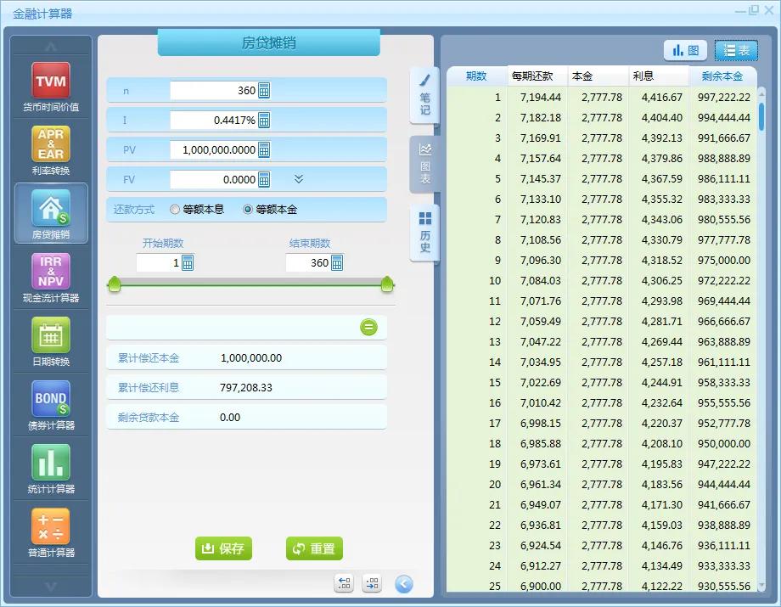The width and height of the screenshot is (781, 607).
Task: Click the calculator icon beside the n field
Action: point(264,91)
